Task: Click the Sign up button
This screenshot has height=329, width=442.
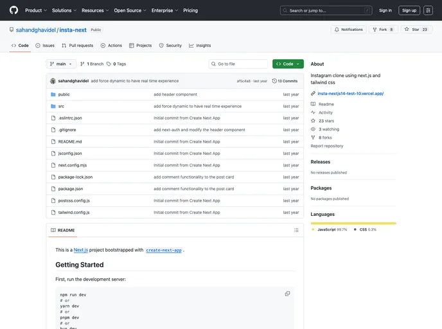Action: click(x=409, y=10)
